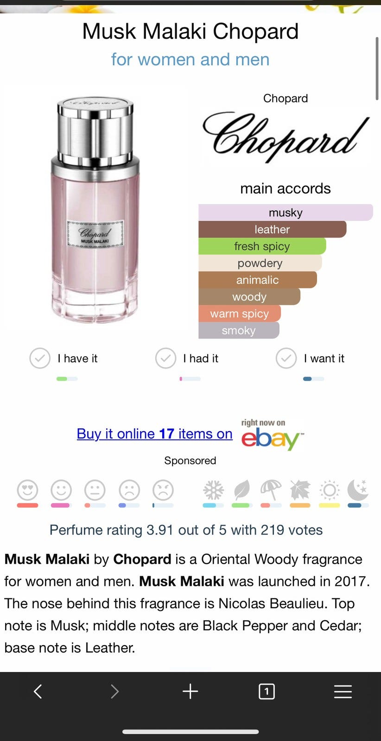Select the fall maple leaf icon

pyautogui.click(x=300, y=490)
